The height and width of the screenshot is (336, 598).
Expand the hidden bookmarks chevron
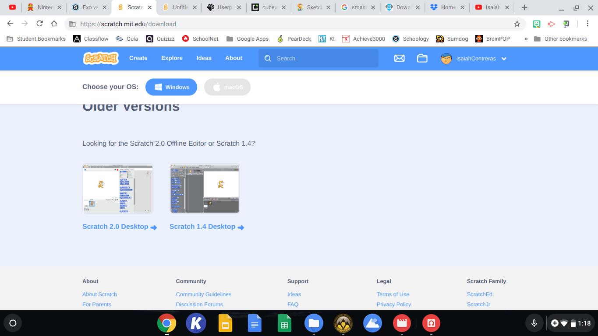point(526,39)
